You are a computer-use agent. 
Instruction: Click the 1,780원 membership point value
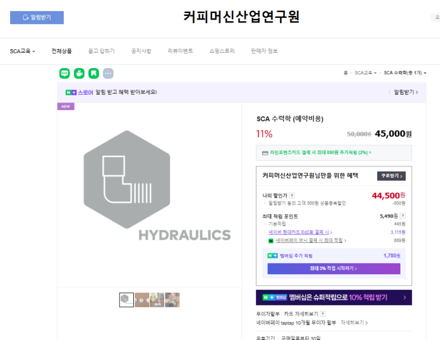point(391,255)
